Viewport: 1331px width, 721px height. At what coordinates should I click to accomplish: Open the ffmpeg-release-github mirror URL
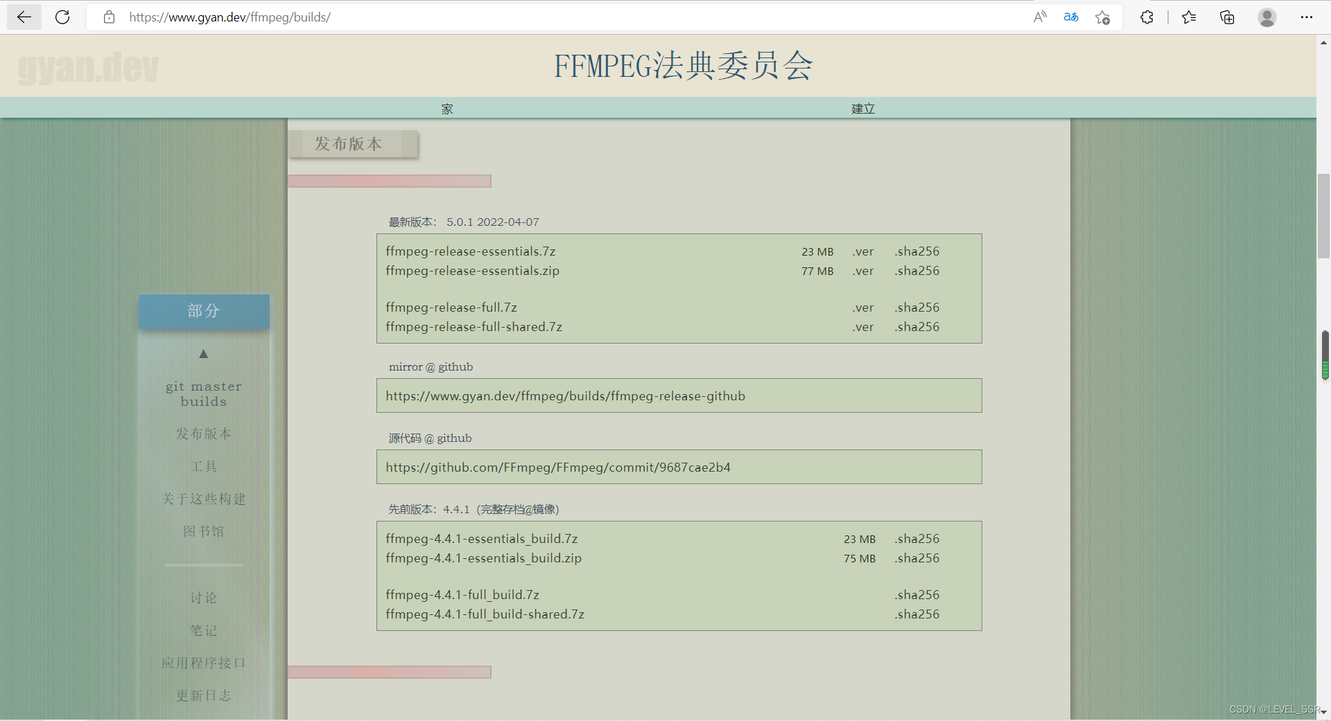click(x=566, y=396)
